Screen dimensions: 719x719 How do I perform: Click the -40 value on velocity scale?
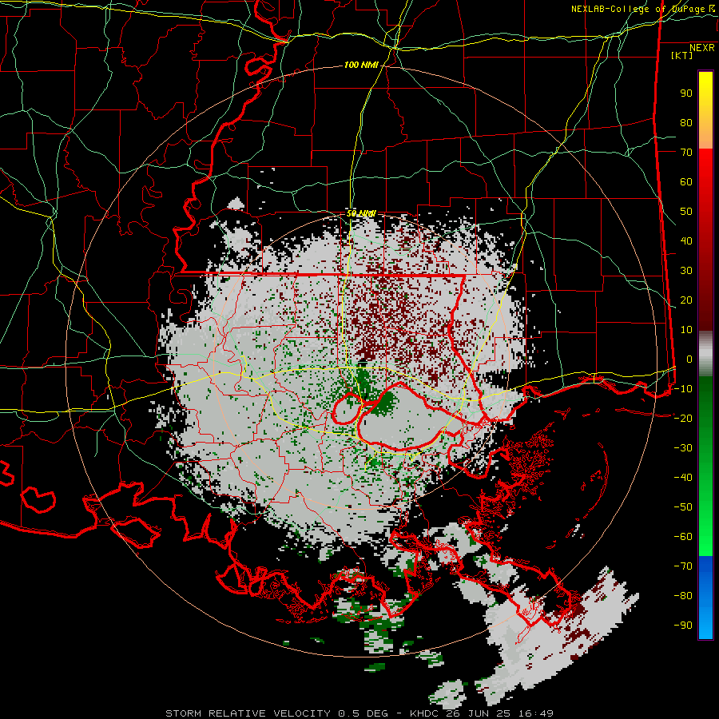point(683,478)
